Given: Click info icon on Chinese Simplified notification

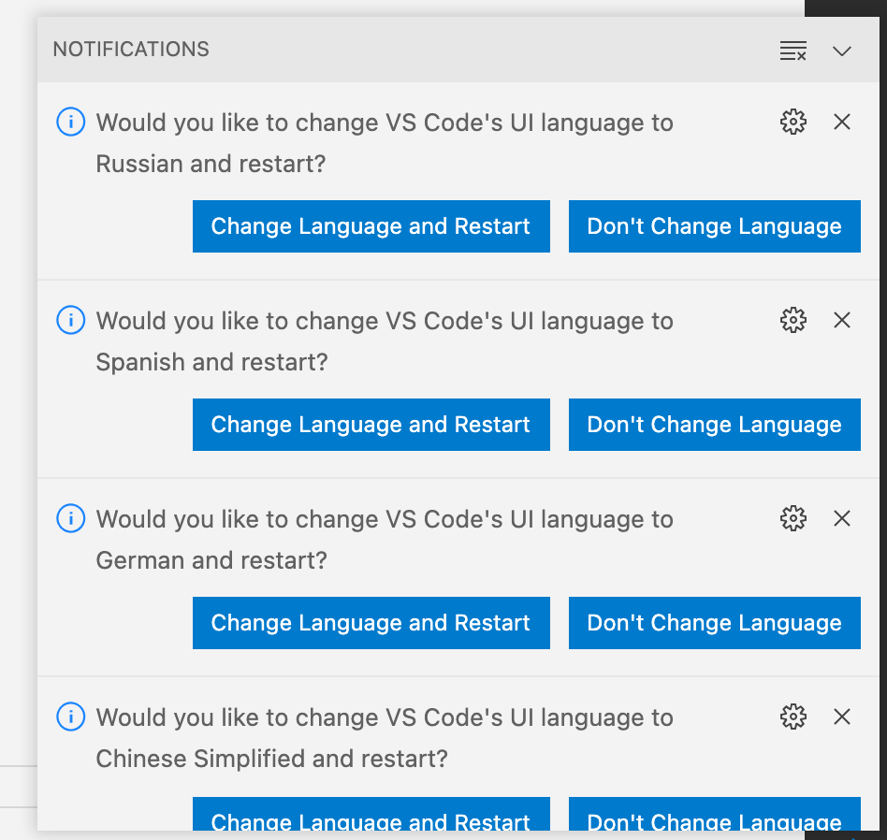Looking at the screenshot, I should click(71, 717).
